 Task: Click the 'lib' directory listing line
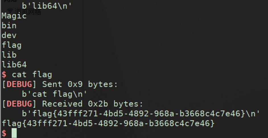pos(9,55)
